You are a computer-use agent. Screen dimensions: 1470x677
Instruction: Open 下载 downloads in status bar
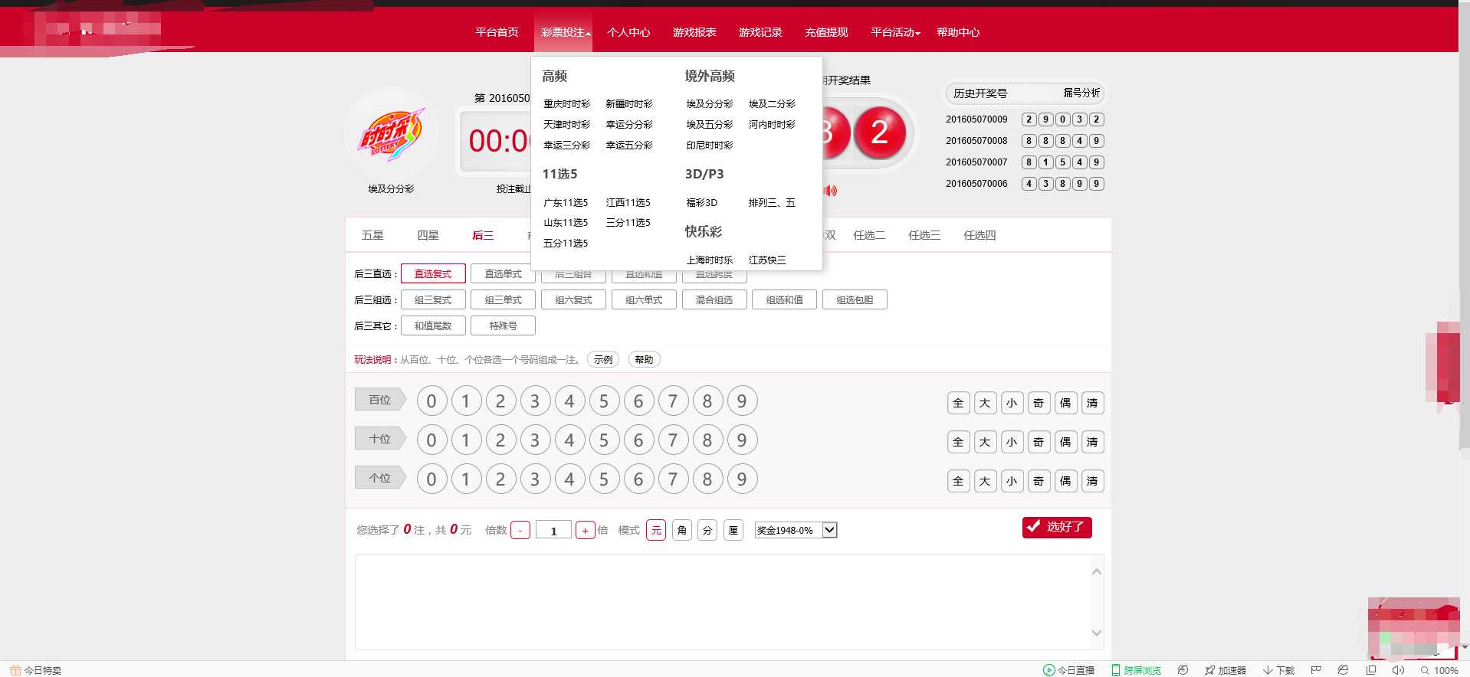click(x=1278, y=670)
